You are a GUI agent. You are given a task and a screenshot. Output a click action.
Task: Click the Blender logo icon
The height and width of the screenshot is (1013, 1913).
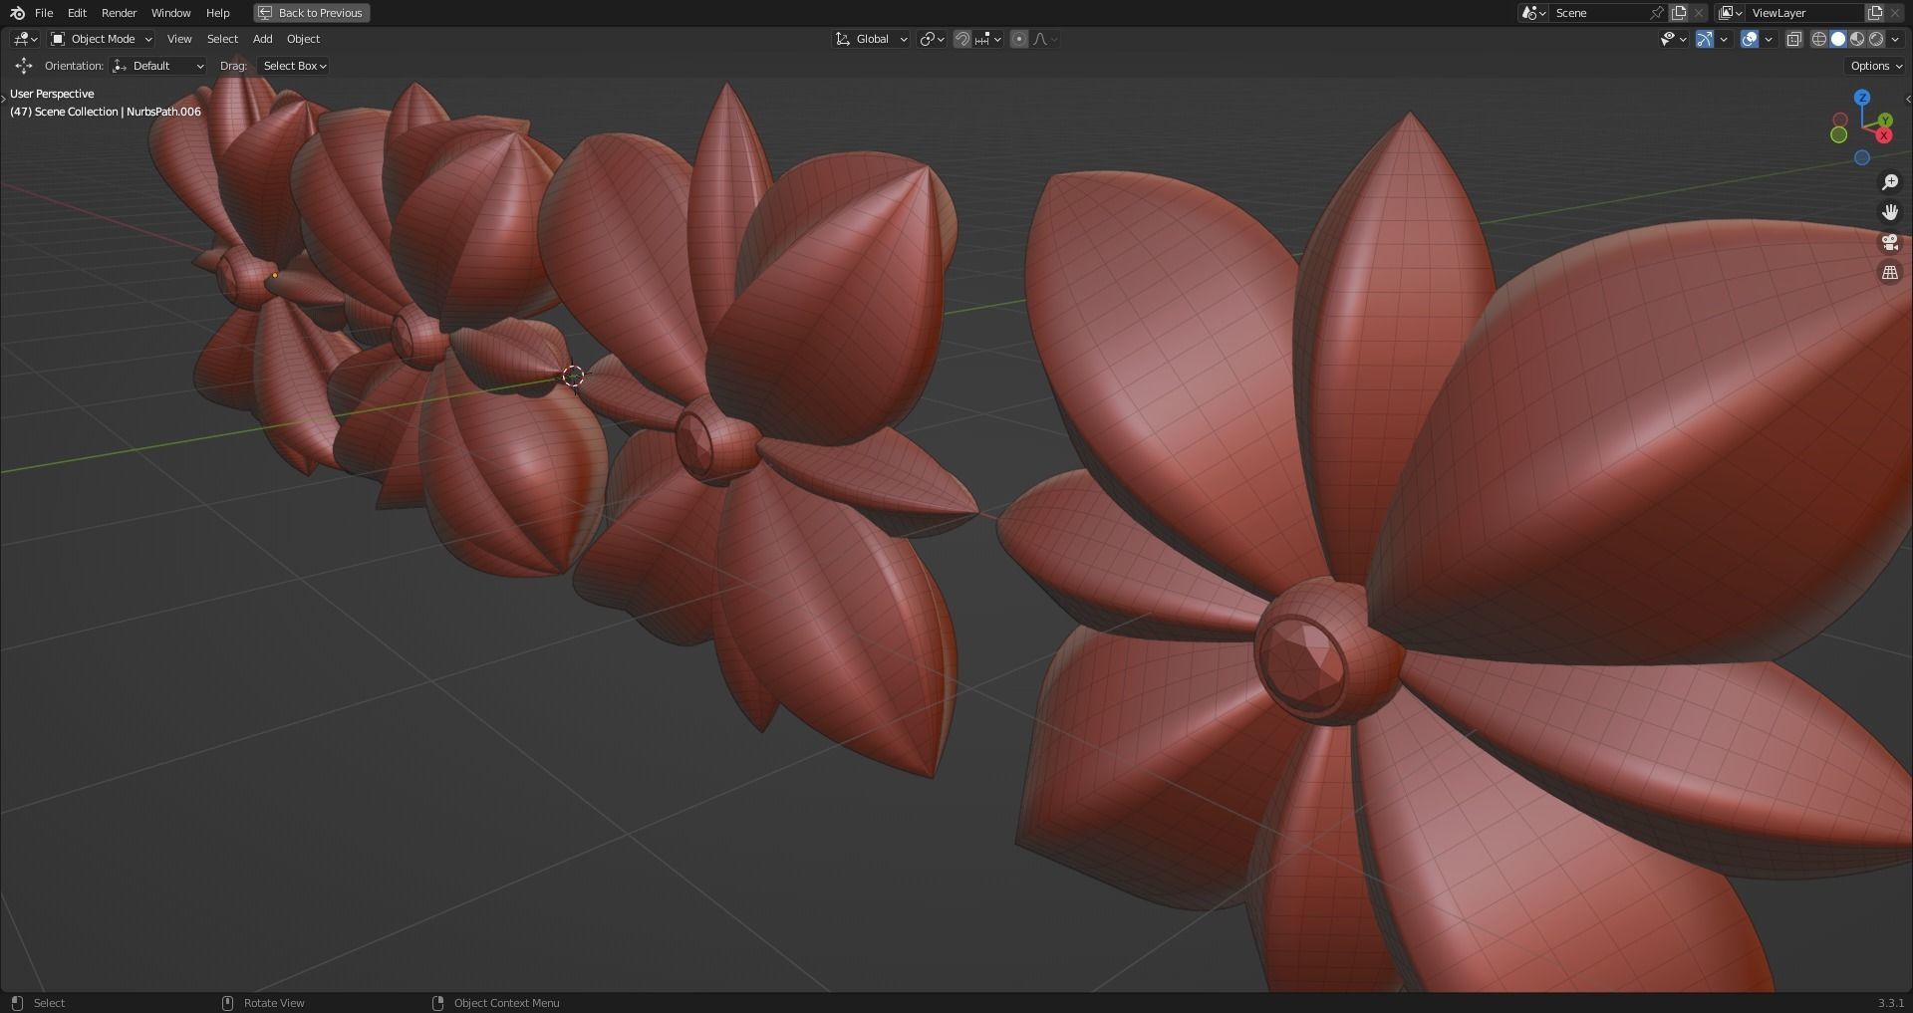point(17,13)
